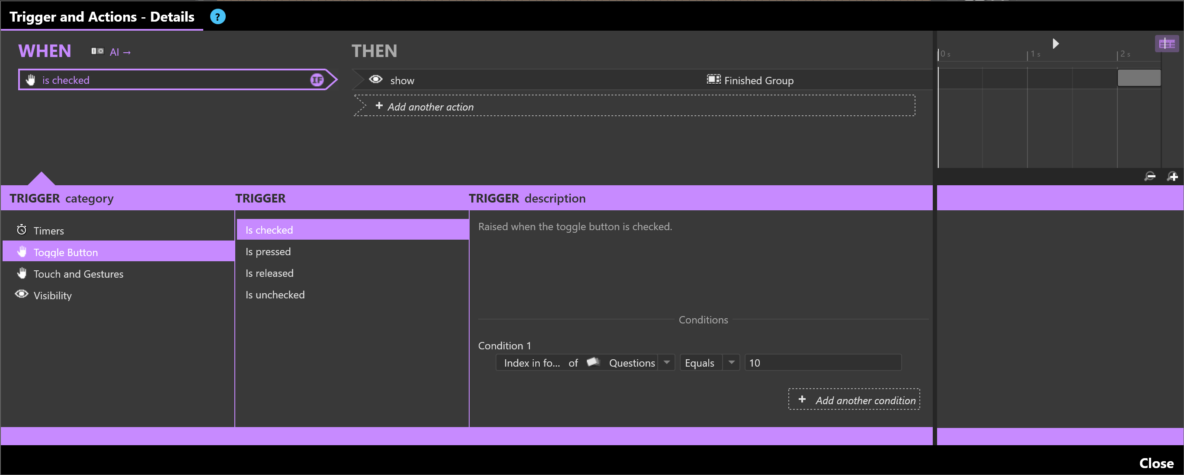Click the eye icon in show action
The height and width of the screenshot is (475, 1184).
tap(375, 80)
